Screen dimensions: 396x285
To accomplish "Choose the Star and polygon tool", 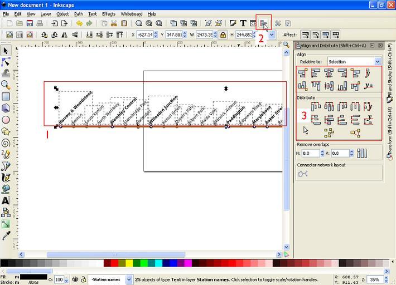I will click(x=6, y=131).
